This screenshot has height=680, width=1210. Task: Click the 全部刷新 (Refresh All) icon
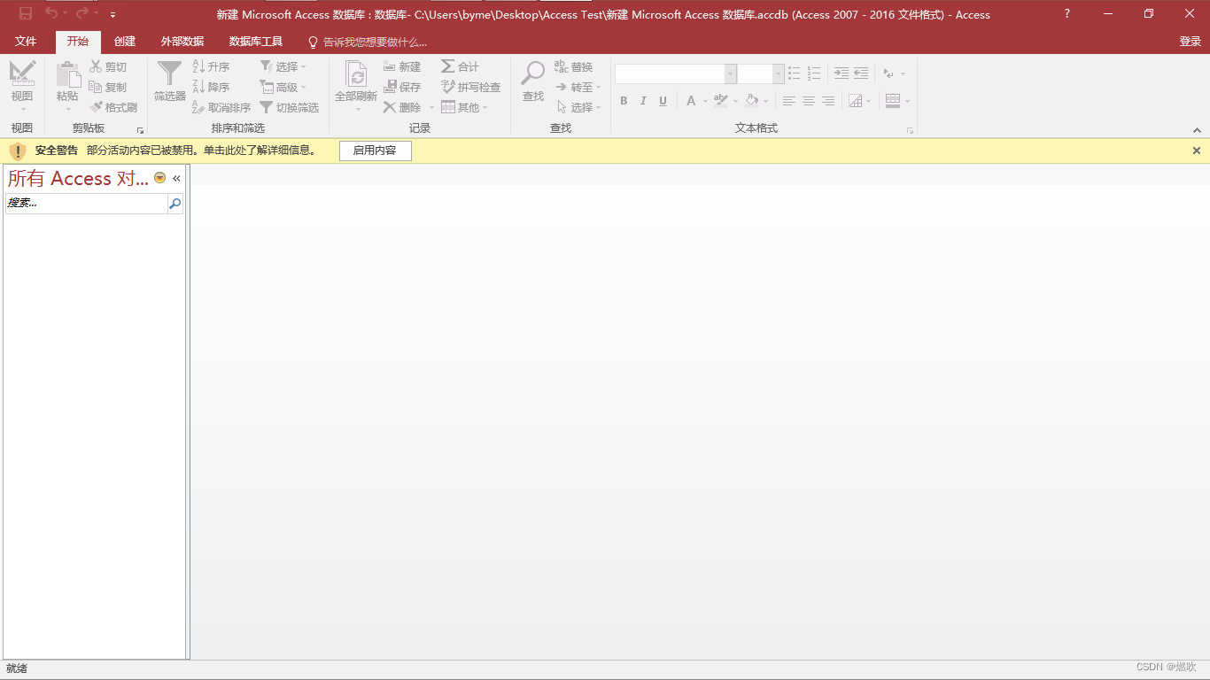pyautogui.click(x=356, y=74)
